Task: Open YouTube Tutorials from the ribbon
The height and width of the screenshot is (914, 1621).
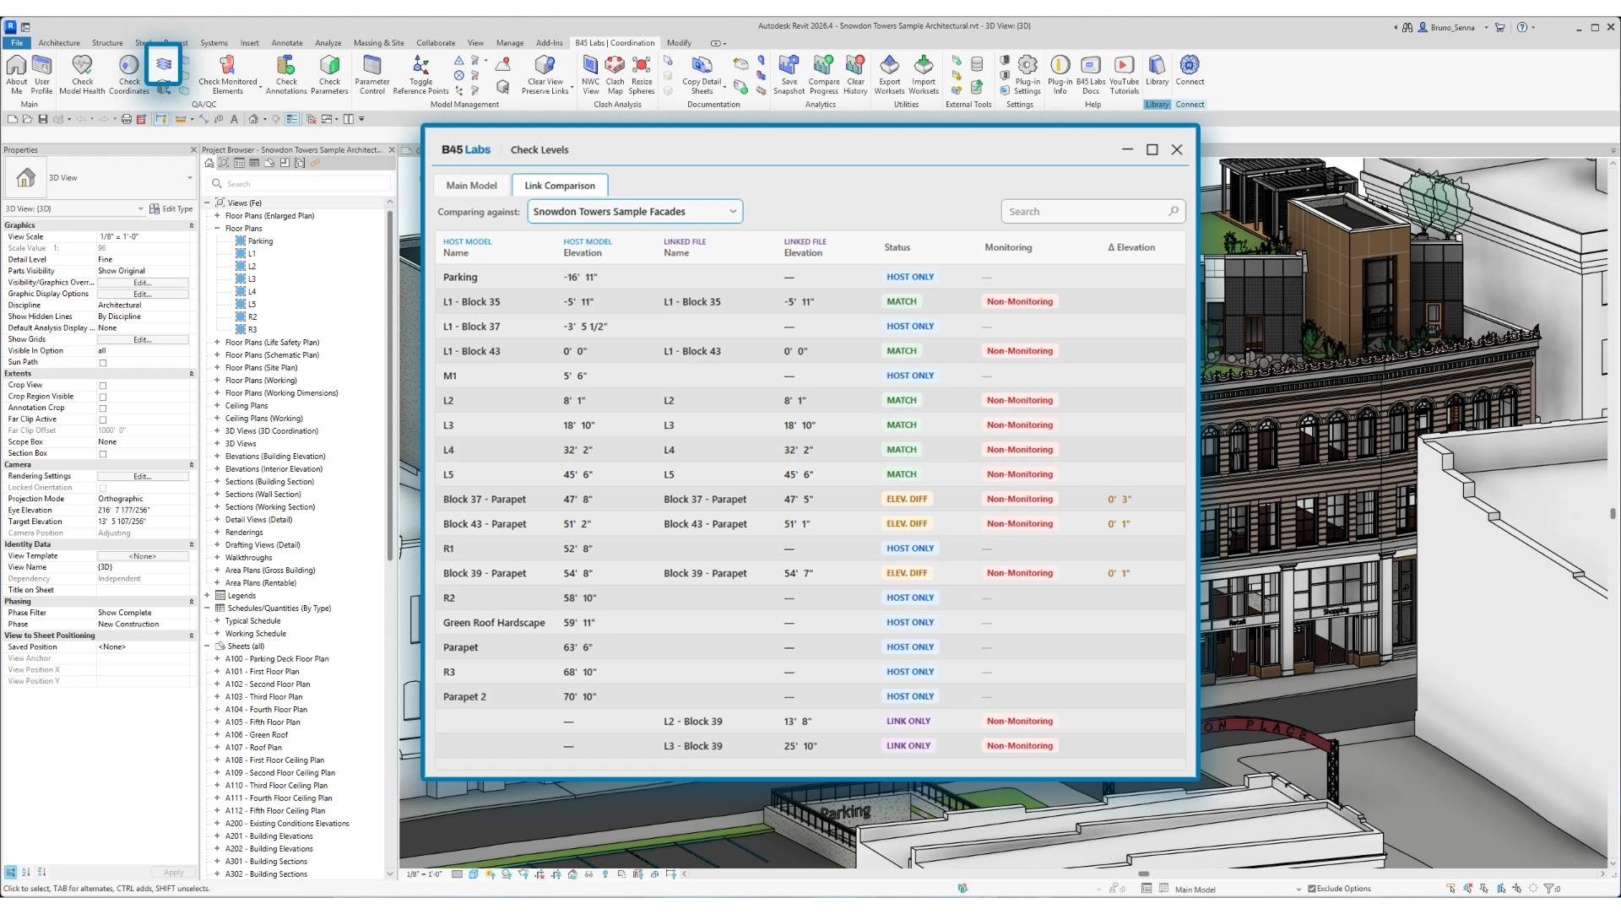Action: coord(1124,74)
